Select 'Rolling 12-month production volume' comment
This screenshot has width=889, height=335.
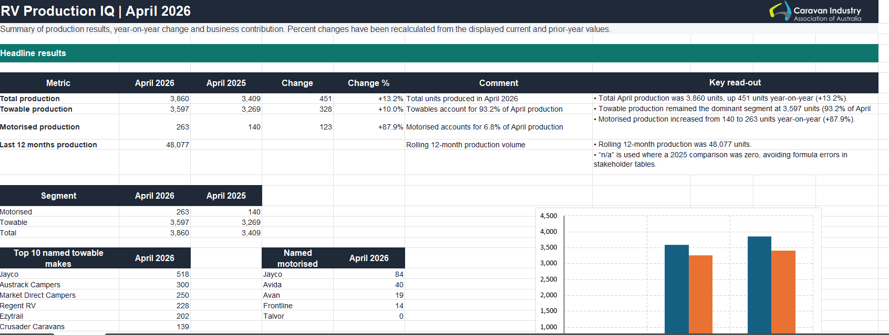point(466,145)
